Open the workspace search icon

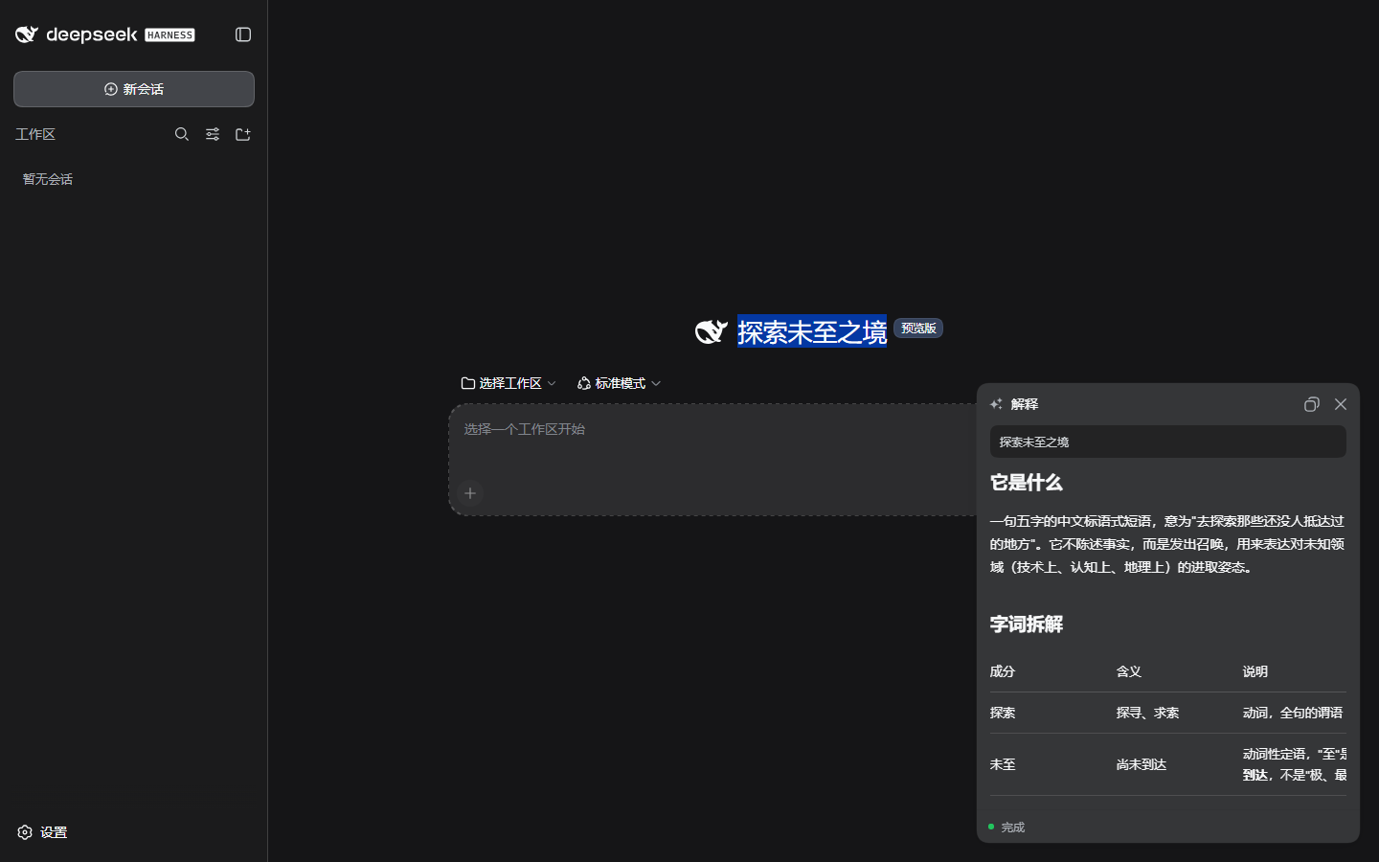pos(182,134)
